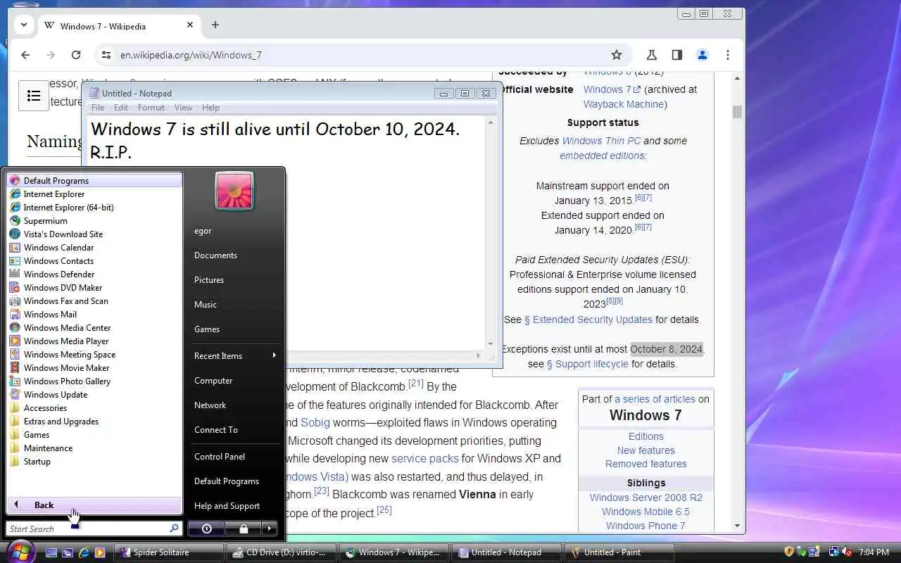The image size is (901, 563).
Task: Expand Recent Items submenu
Action: (x=234, y=356)
